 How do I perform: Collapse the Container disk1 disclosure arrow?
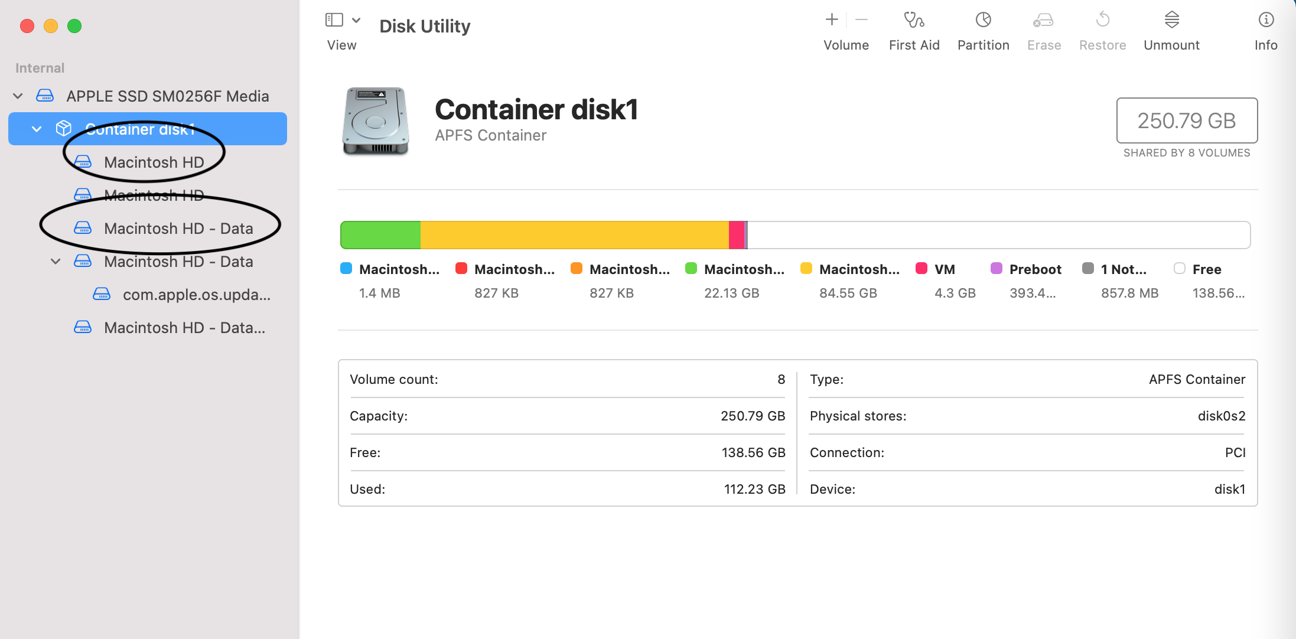pyautogui.click(x=37, y=129)
